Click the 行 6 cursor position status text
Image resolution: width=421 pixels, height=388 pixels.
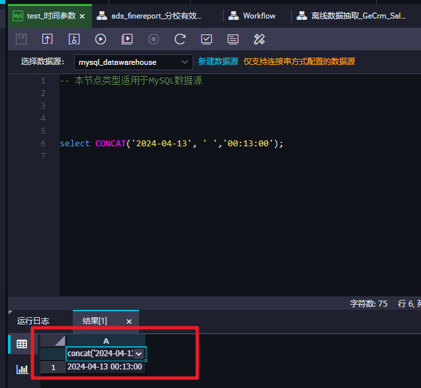pos(410,304)
